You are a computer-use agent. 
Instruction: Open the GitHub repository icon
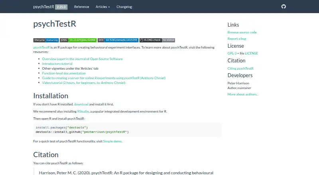click(284, 7)
